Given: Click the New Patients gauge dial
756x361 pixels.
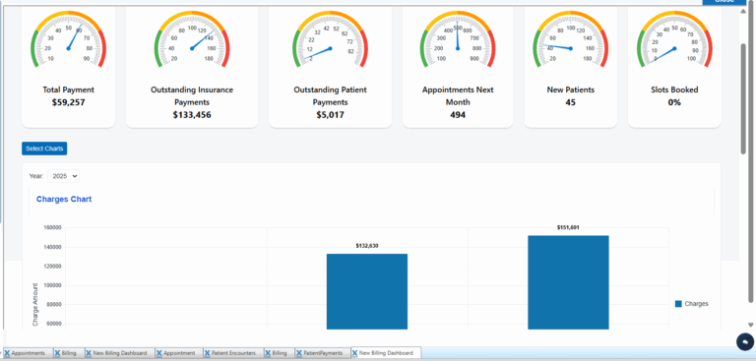Looking at the screenshot, I should (x=570, y=40).
